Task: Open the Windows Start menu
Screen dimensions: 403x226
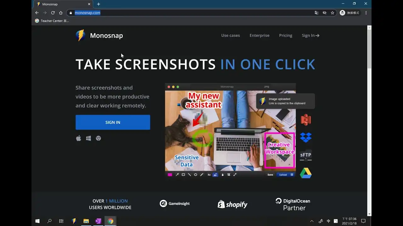Action: [37, 221]
